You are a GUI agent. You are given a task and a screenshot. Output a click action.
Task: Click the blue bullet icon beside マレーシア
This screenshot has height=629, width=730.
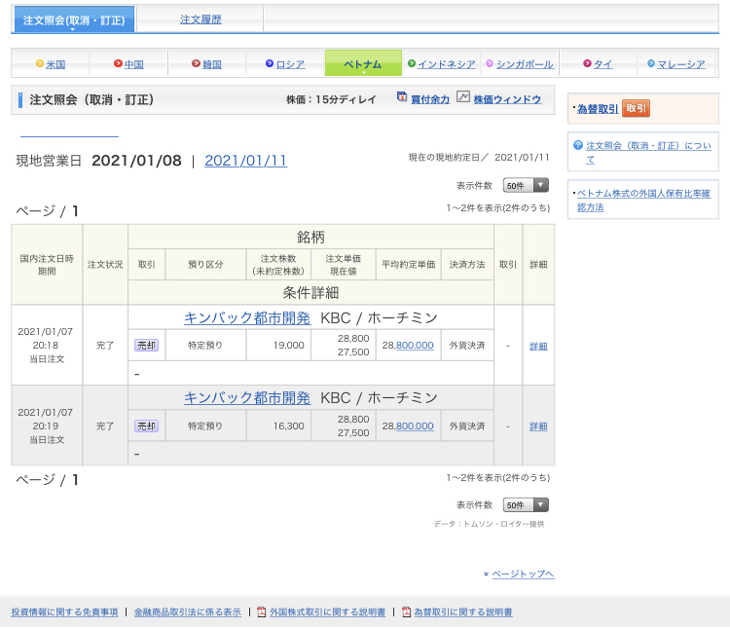(651, 63)
